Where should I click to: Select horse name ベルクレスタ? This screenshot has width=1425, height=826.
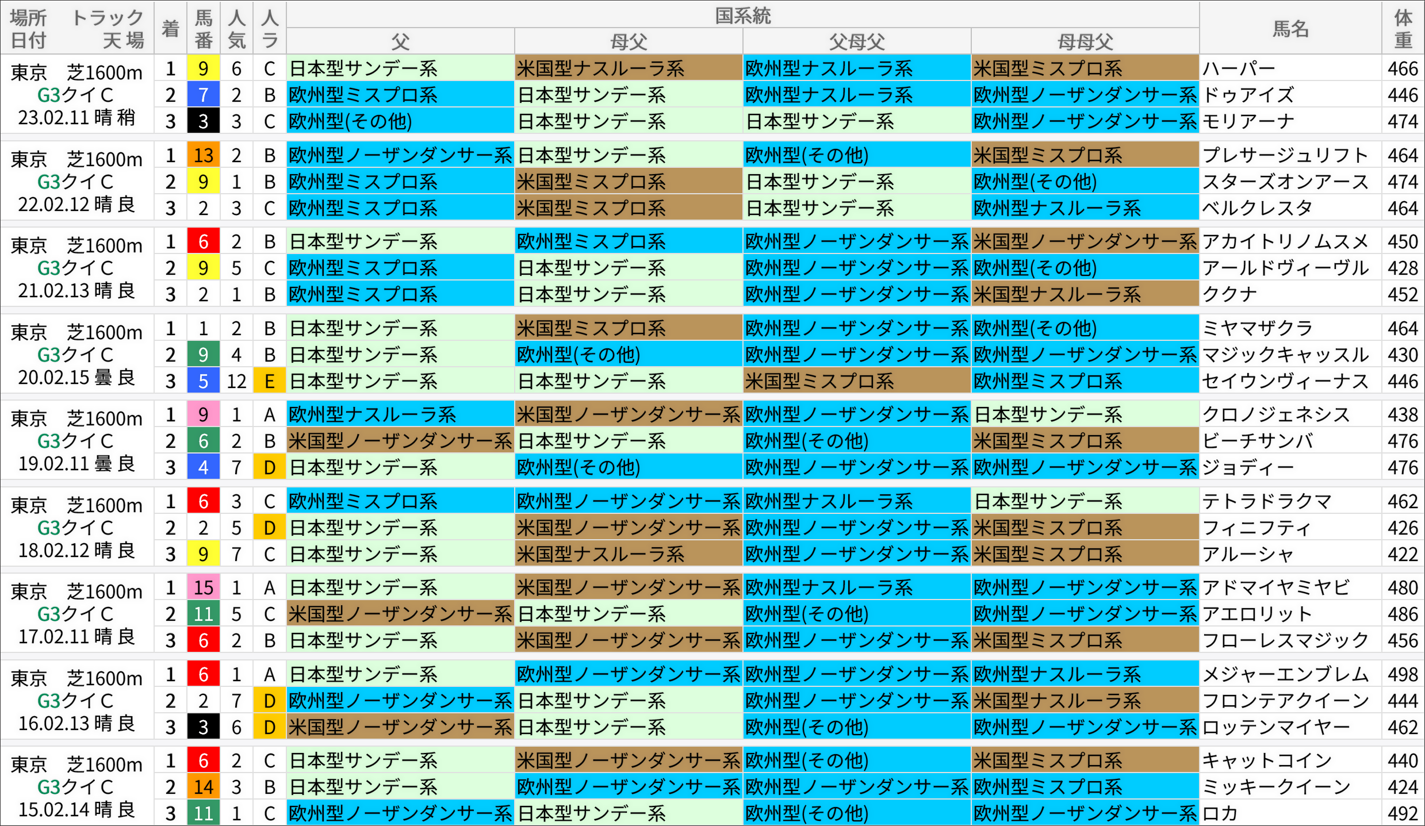[x=1257, y=208]
